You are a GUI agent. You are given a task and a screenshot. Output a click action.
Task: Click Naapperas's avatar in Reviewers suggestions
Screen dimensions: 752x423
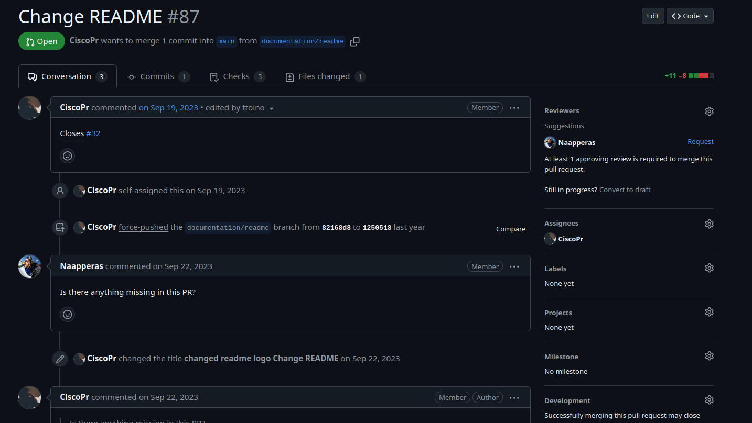550,142
